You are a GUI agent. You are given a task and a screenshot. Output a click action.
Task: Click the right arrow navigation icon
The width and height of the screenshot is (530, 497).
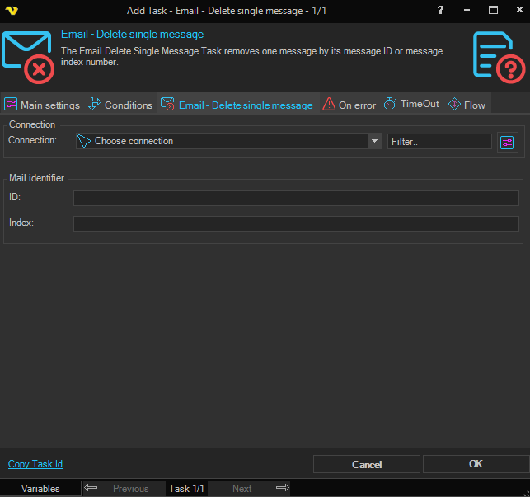[282, 488]
